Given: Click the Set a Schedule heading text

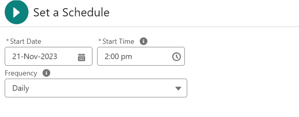Looking at the screenshot, I should tap(71, 13).
